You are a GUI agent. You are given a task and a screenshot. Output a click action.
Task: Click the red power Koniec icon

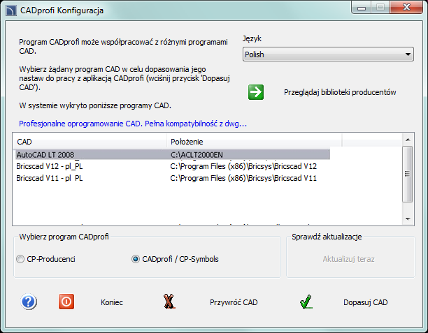tap(66, 302)
